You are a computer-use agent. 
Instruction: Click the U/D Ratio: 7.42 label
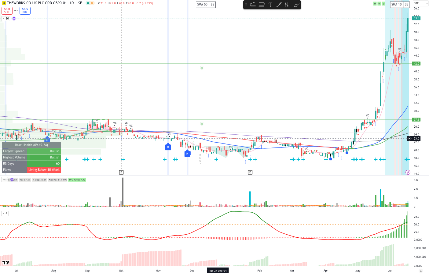(x=77, y=180)
